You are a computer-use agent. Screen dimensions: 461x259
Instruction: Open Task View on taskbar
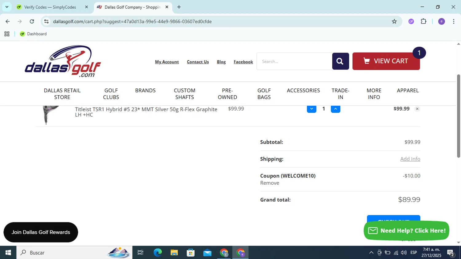140,253
